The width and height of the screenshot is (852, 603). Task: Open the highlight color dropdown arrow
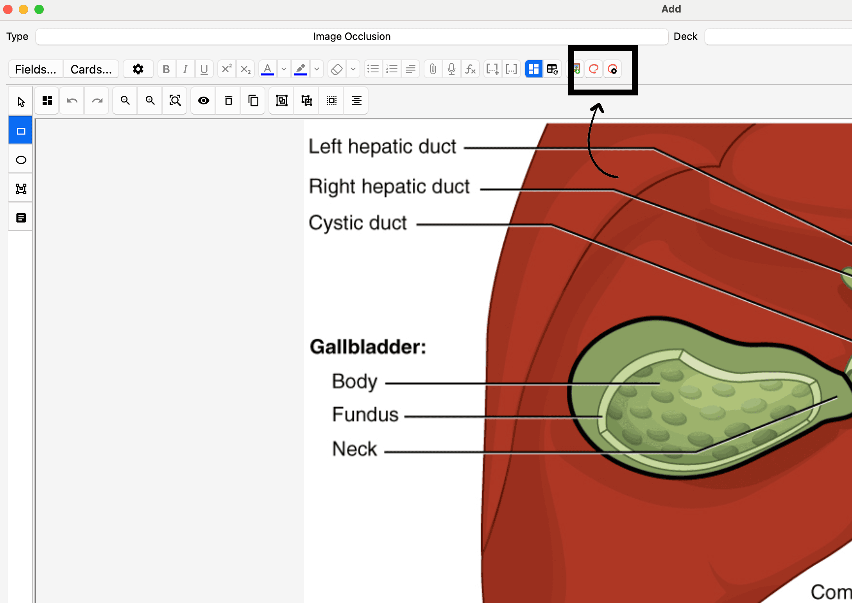click(317, 69)
